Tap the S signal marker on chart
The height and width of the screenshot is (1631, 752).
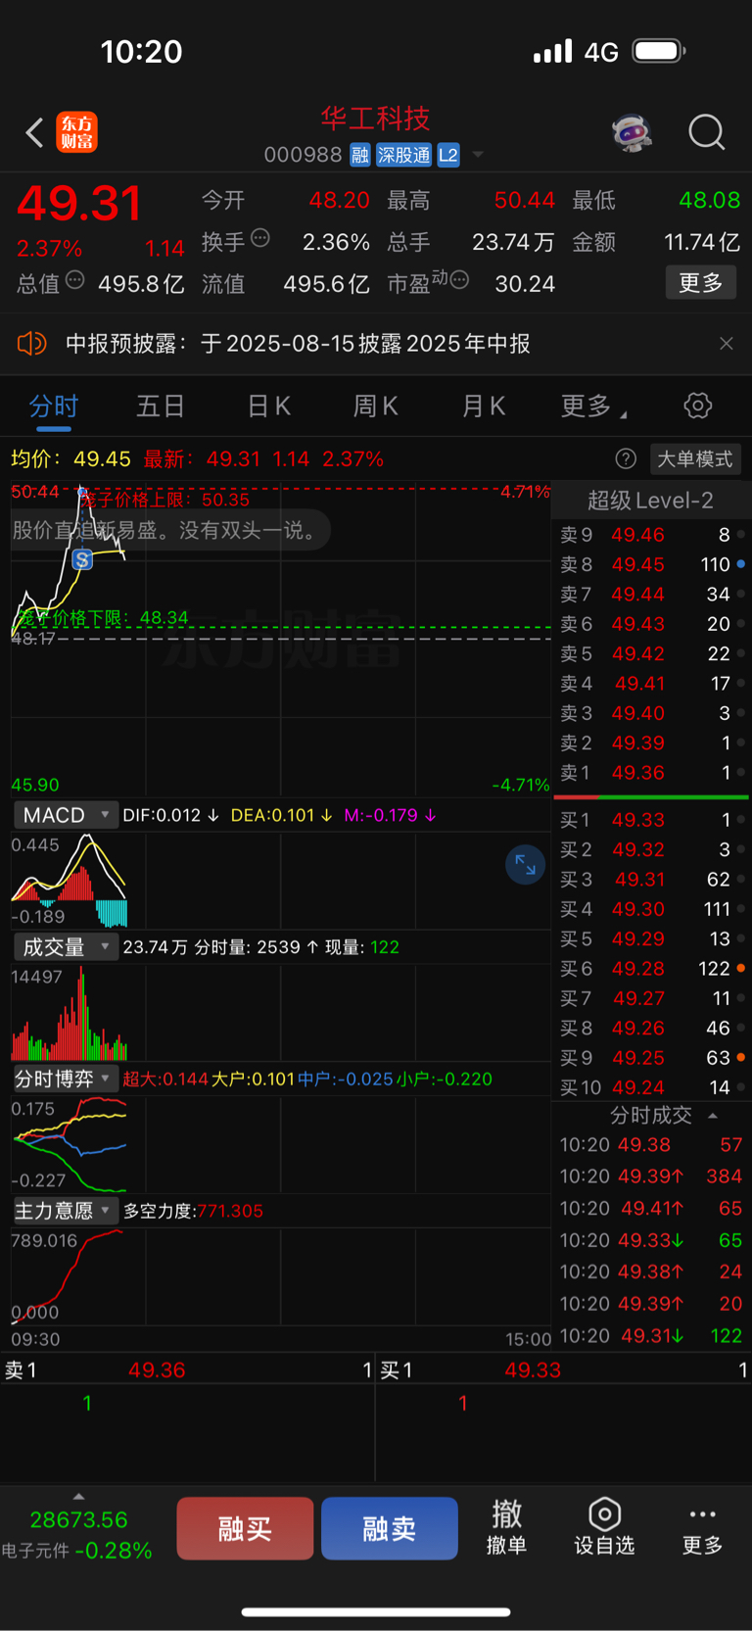[x=82, y=559]
